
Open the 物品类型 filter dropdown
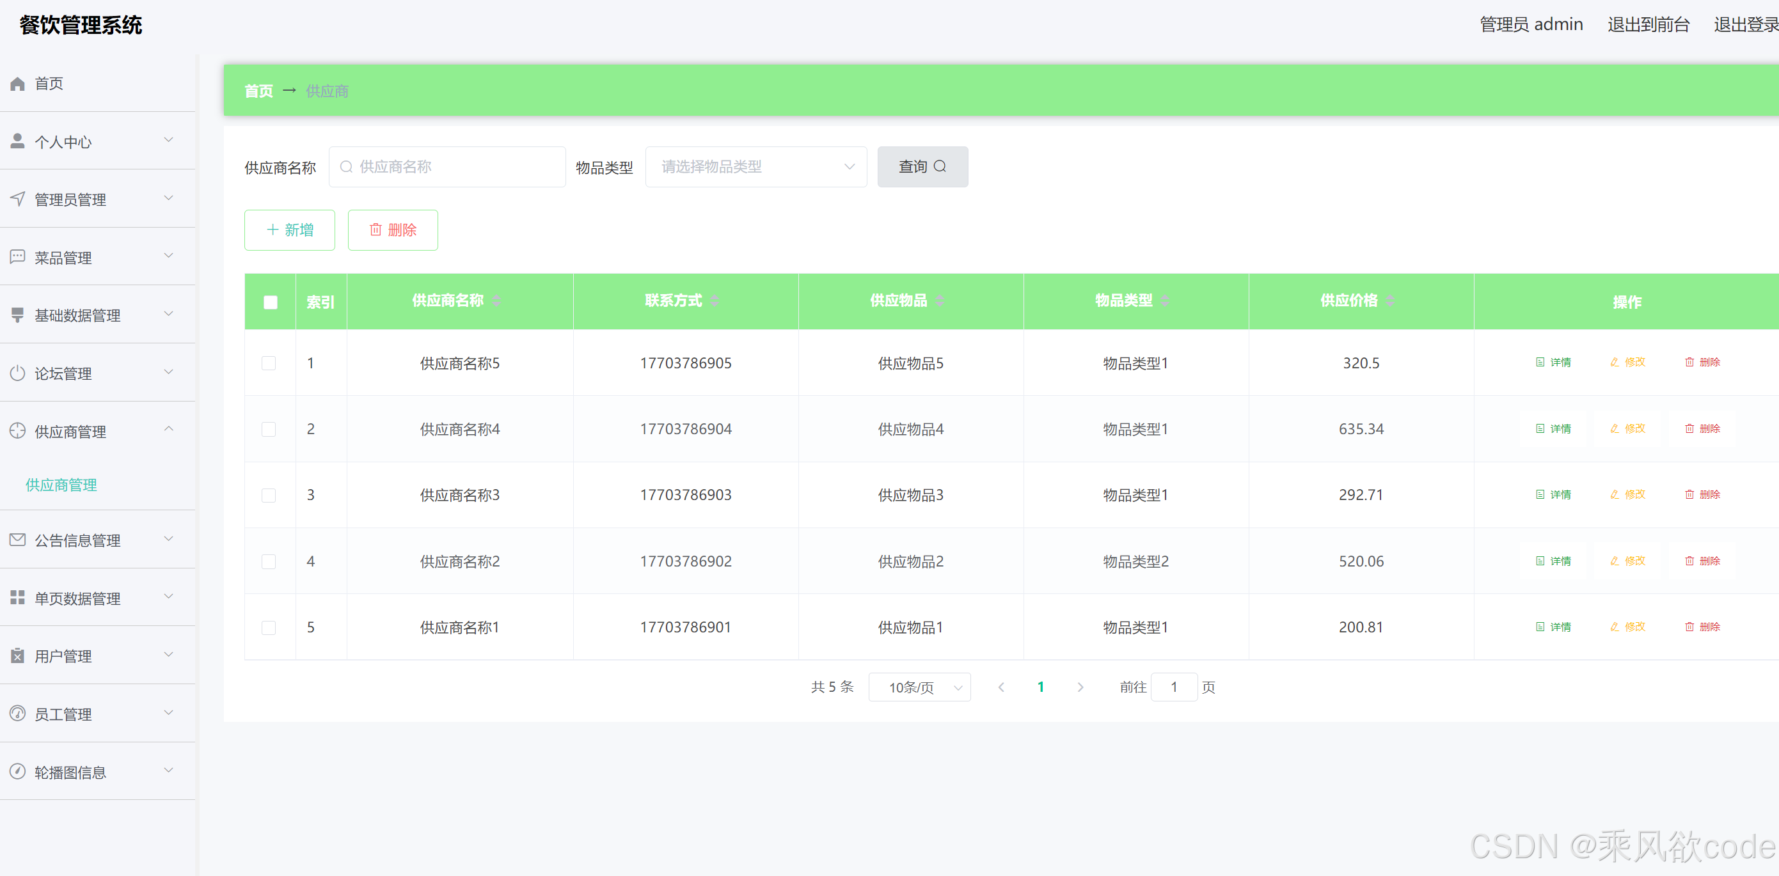[755, 166]
